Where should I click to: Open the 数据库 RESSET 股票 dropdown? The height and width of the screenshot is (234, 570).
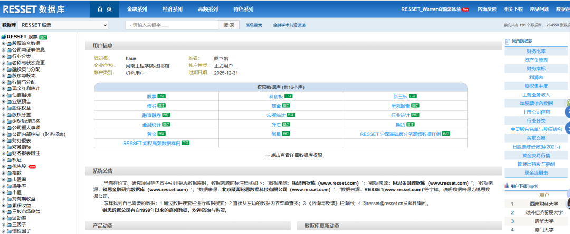tap(63, 25)
